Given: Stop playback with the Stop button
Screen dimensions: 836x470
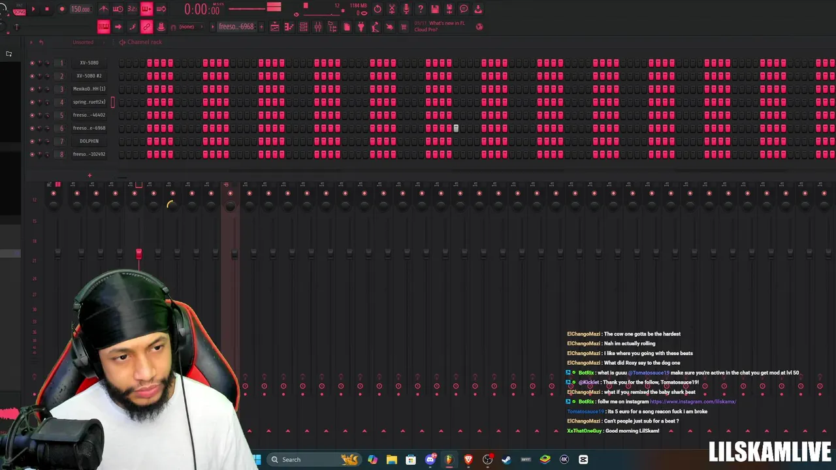Looking at the screenshot, I should point(47,9).
